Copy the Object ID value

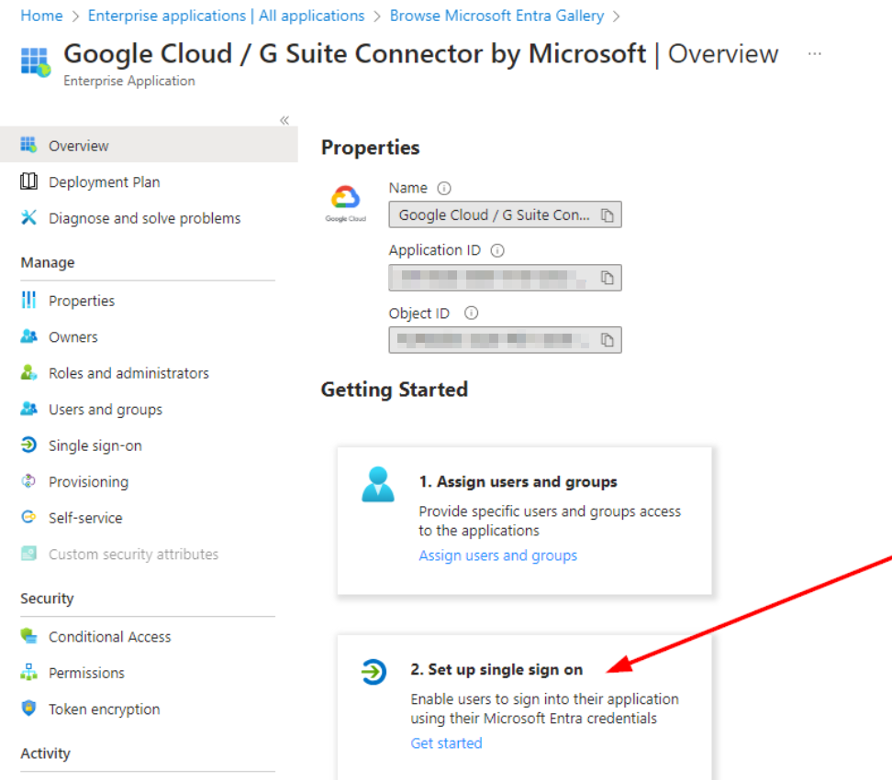607,340
